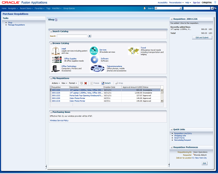Open the global Search category dropdown

point(181,8)
